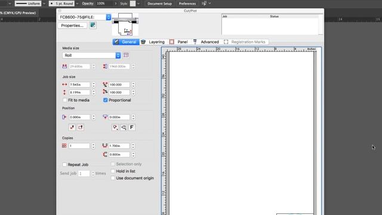The height and width of the screenshot is (215, 382).
Task: Click the mirror job icon button
Action: (x=72, y=127)
